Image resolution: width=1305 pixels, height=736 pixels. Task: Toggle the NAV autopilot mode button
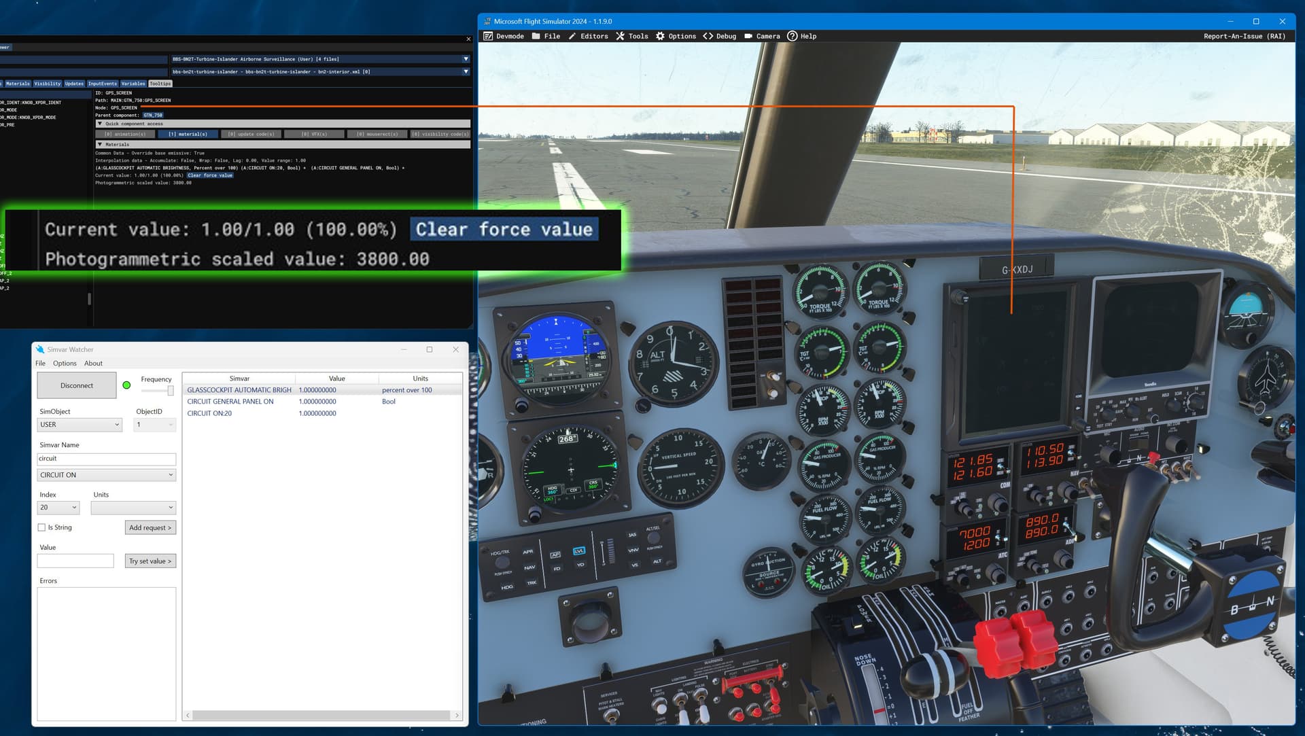point(529,567)
